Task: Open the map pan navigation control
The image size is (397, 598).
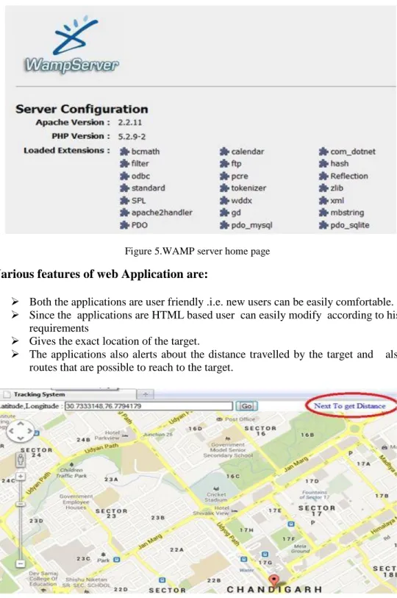Action: pos(21,431)
